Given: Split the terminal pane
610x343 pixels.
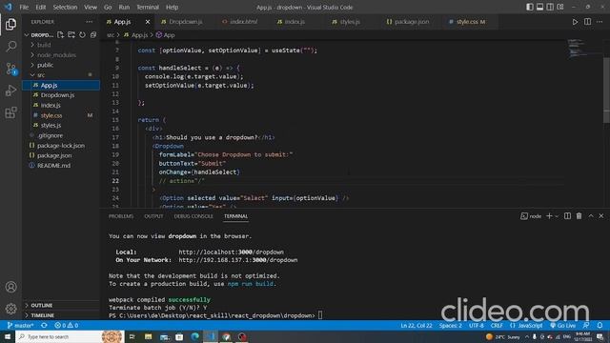Looking at the screenshot, I should (x=567, y=216).
